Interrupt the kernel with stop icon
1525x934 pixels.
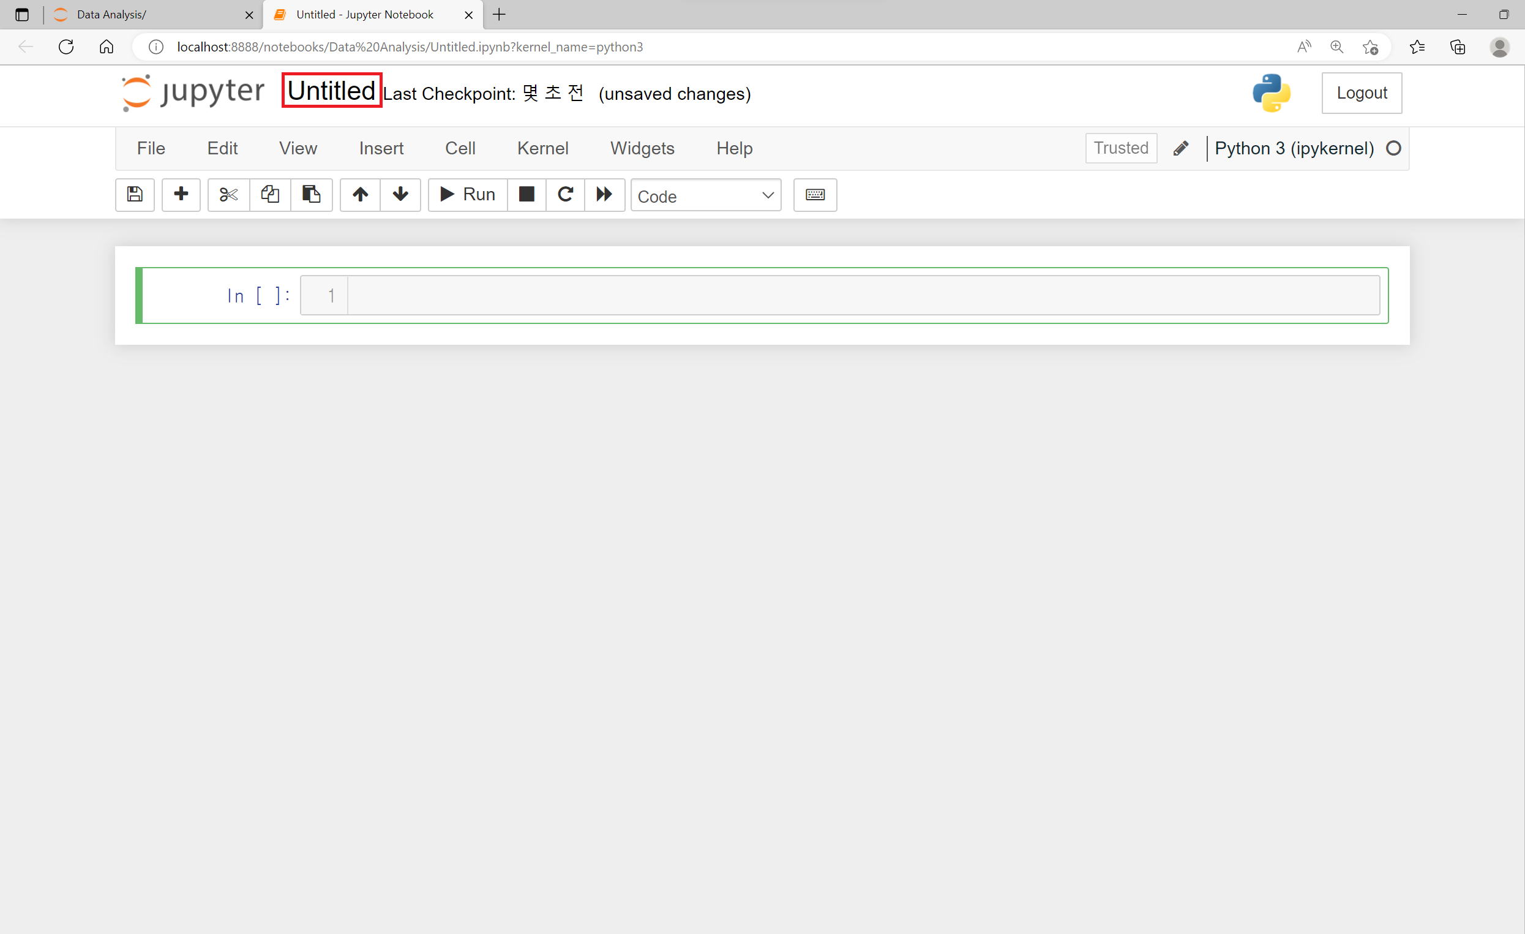(x=526, y=195)
